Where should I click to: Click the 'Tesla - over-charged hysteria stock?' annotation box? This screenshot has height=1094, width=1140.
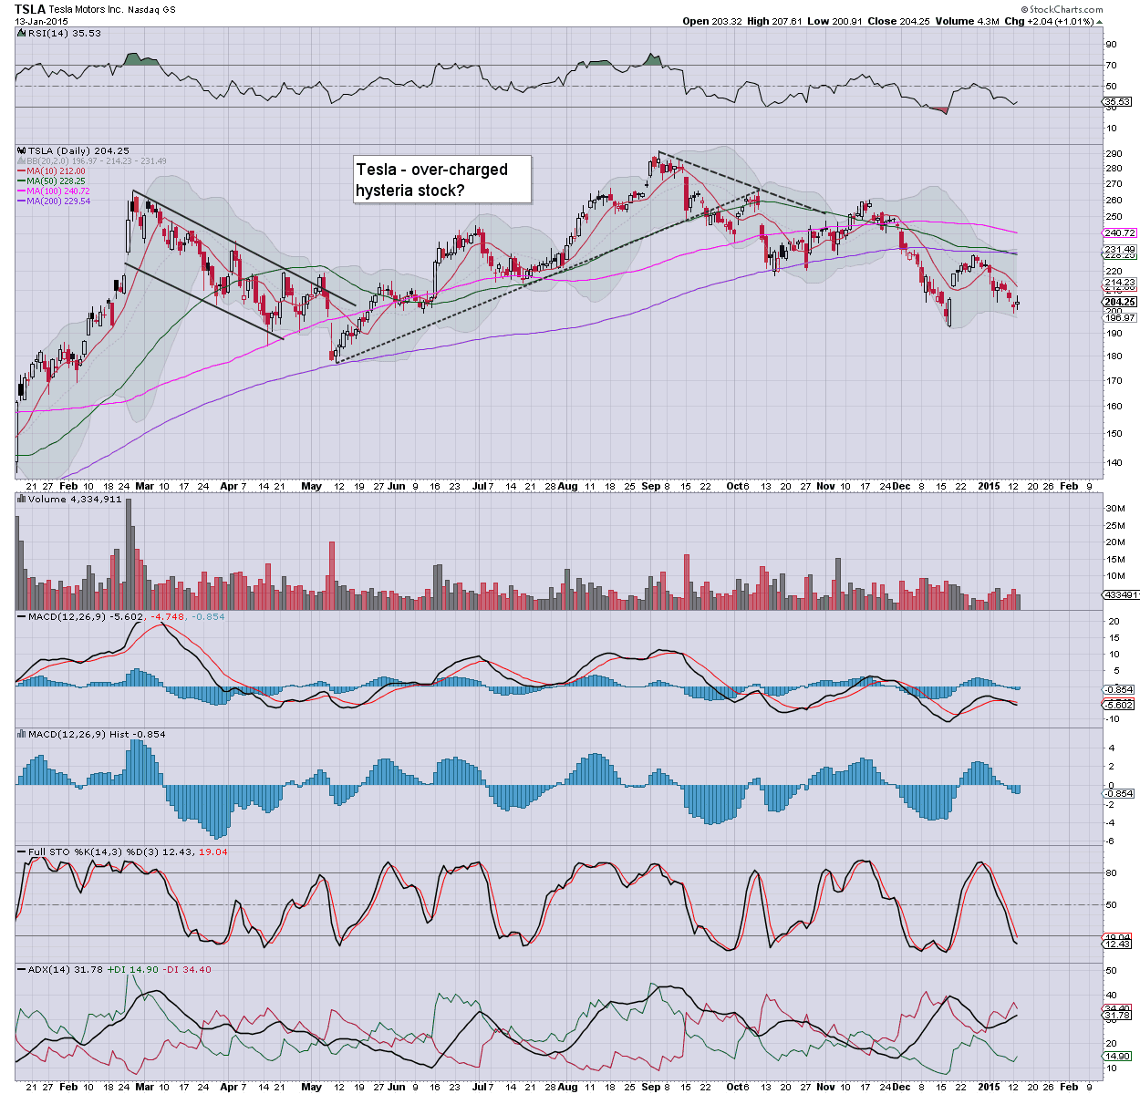442,180
